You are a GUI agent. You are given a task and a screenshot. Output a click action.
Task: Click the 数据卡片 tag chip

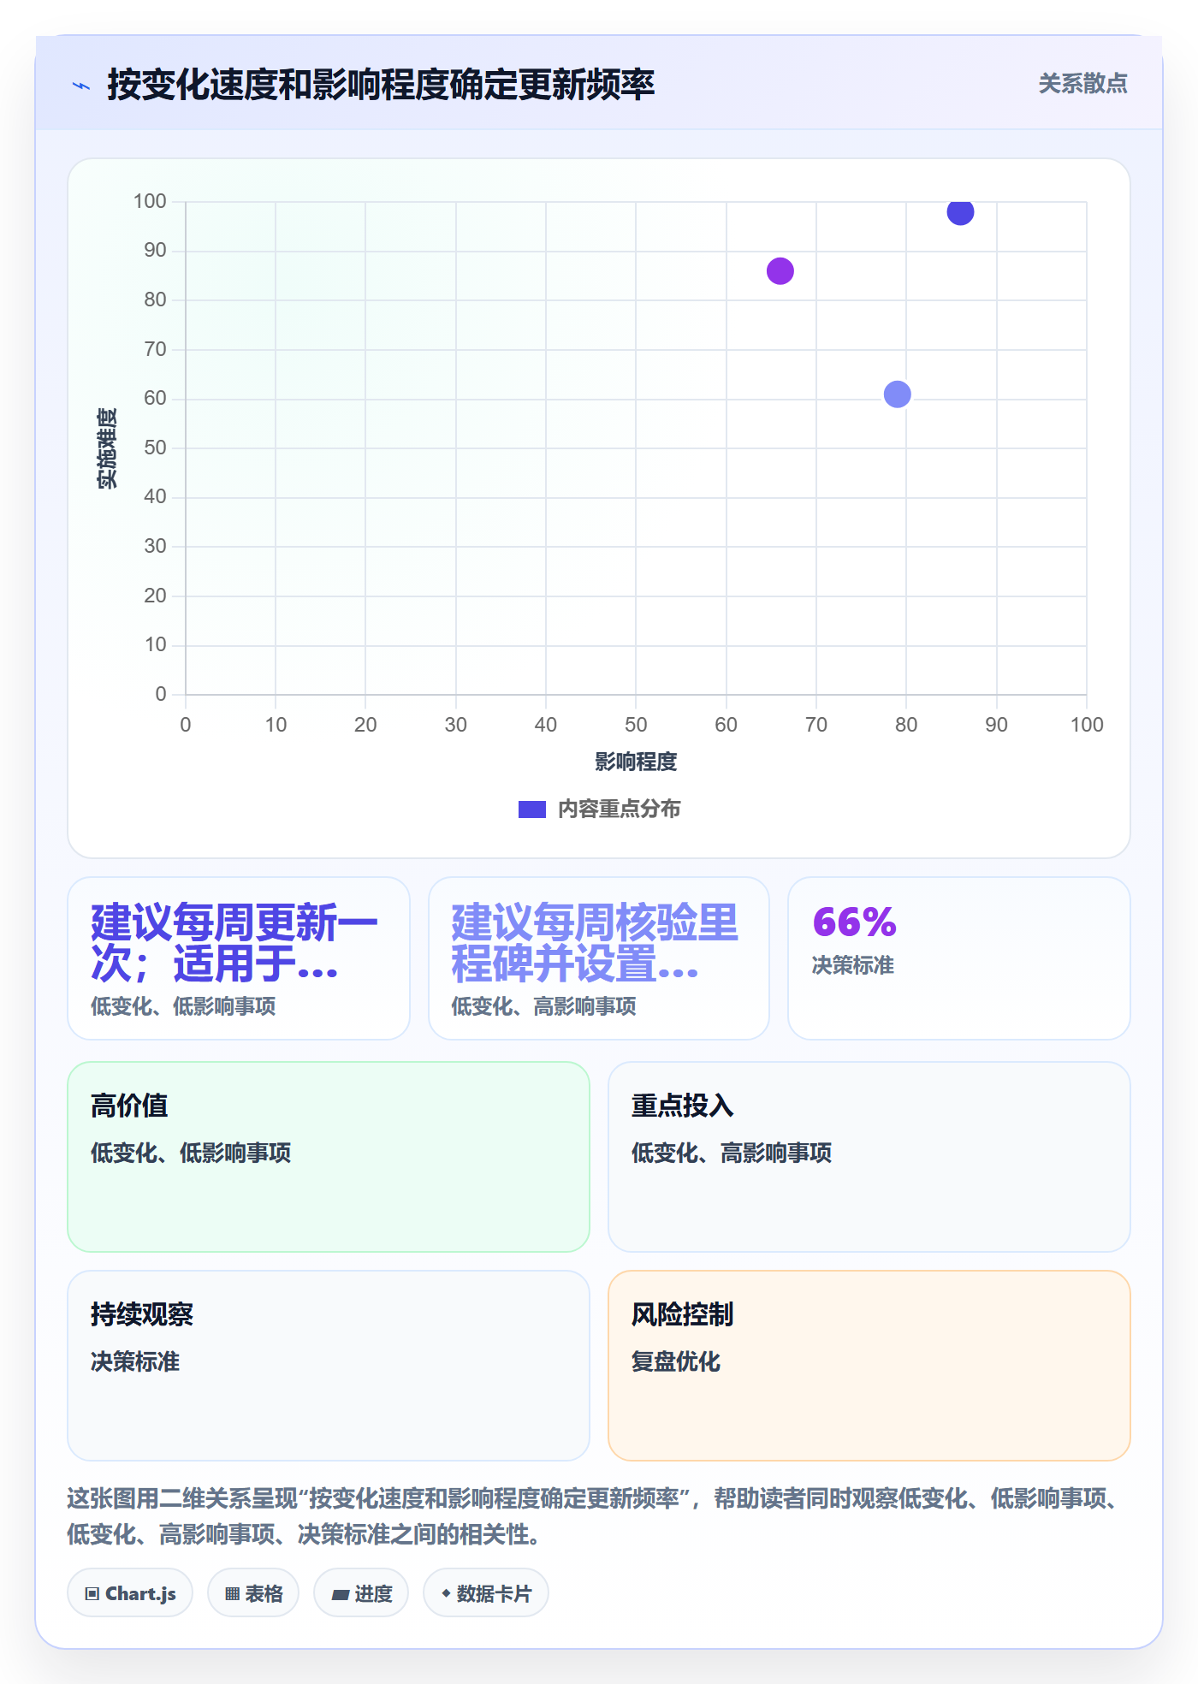(x=486, y=1593)
